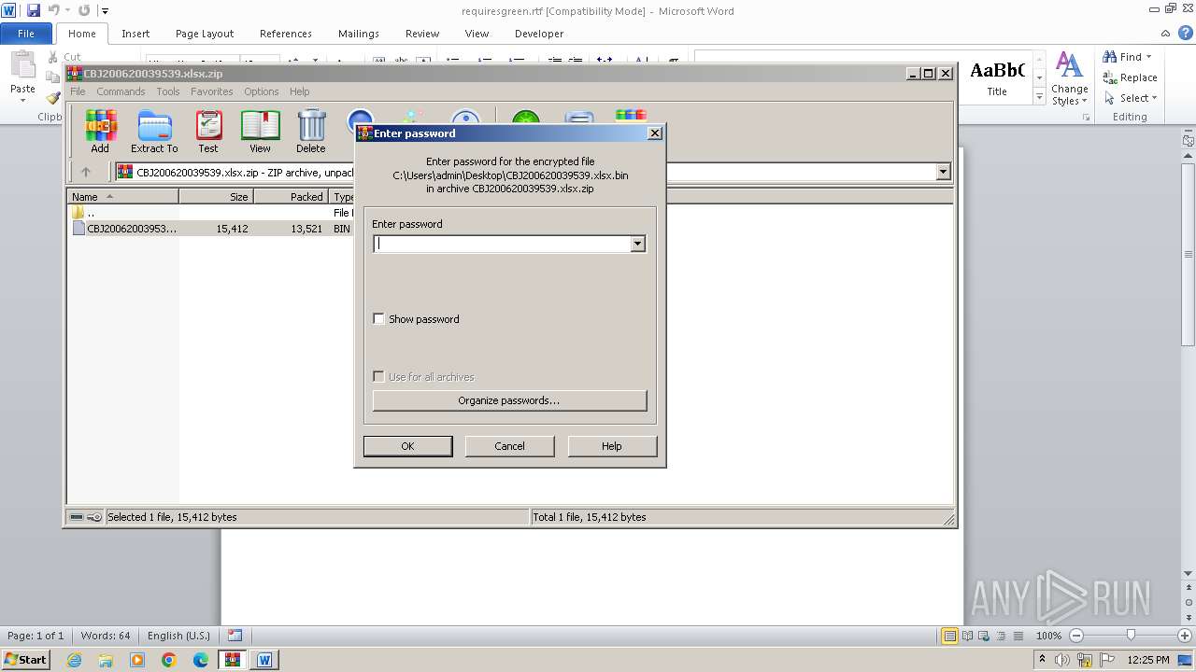Click the Organize passwords button
Screen dimensions: 1196x672
[x=509, y=400]
